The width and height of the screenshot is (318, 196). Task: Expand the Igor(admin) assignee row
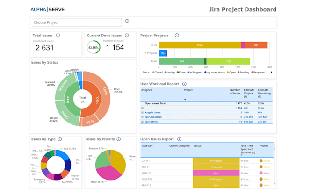(142, 122)
